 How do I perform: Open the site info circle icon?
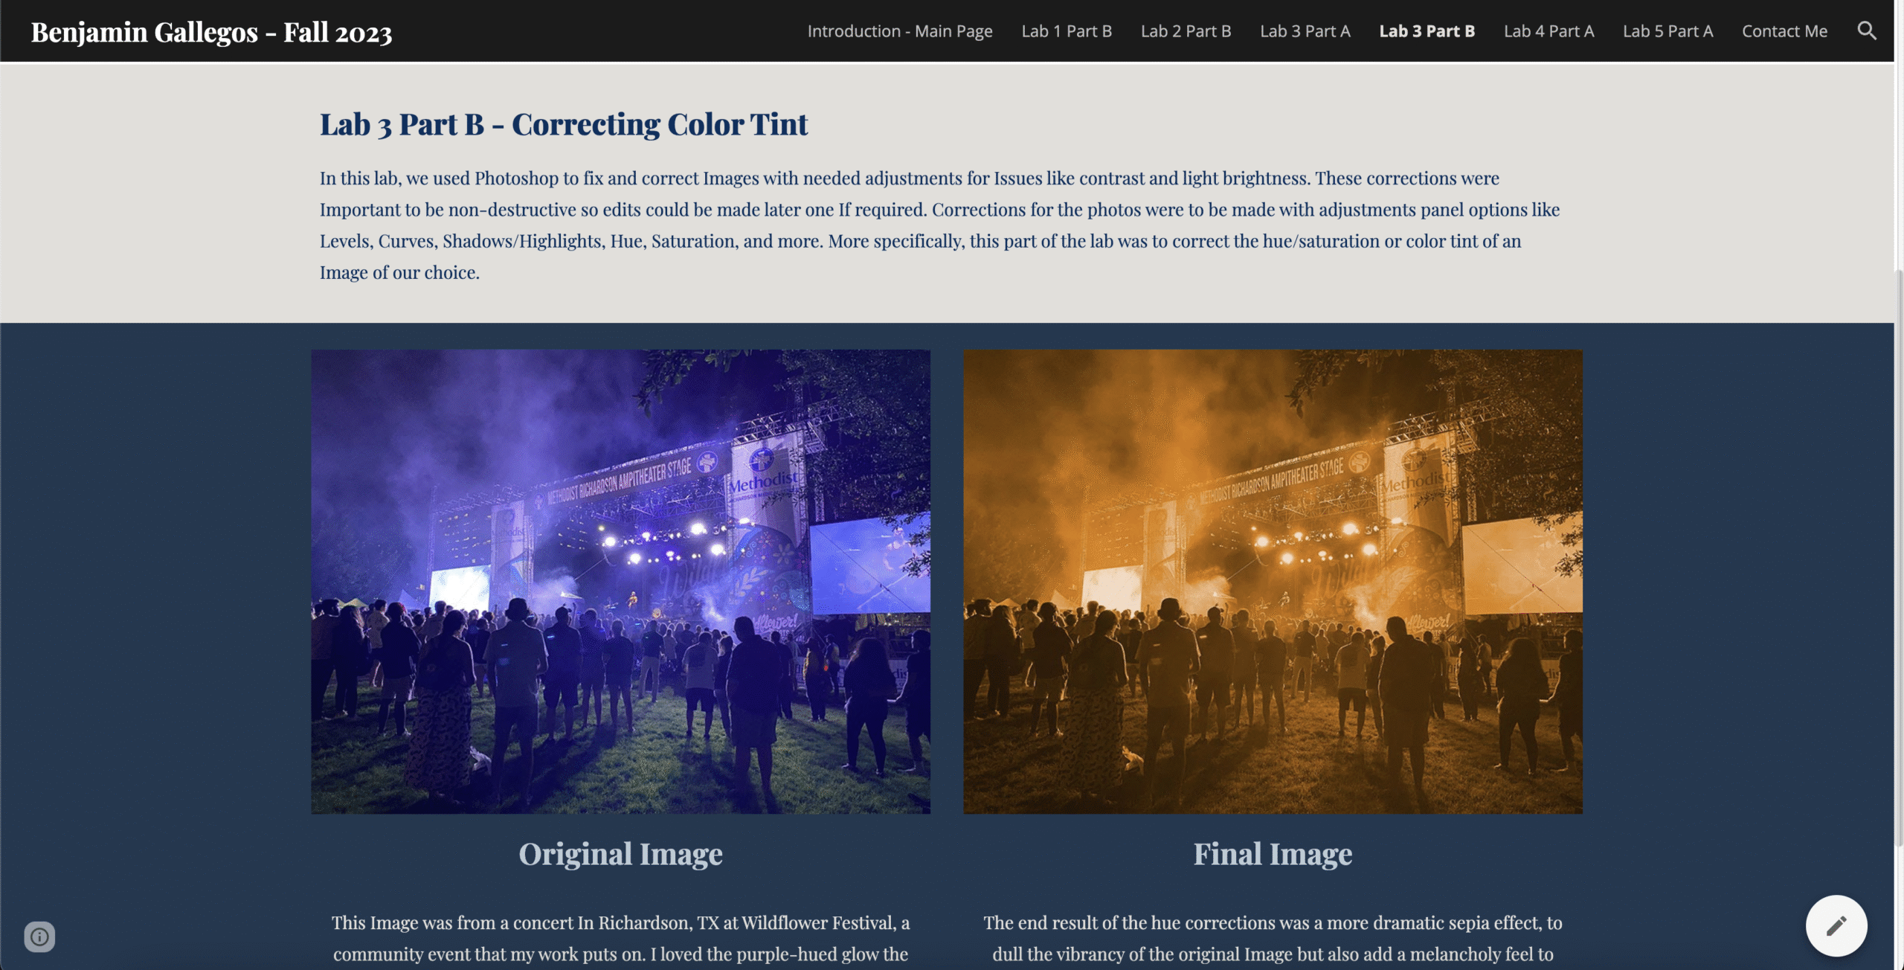click(x=39, y=936)
